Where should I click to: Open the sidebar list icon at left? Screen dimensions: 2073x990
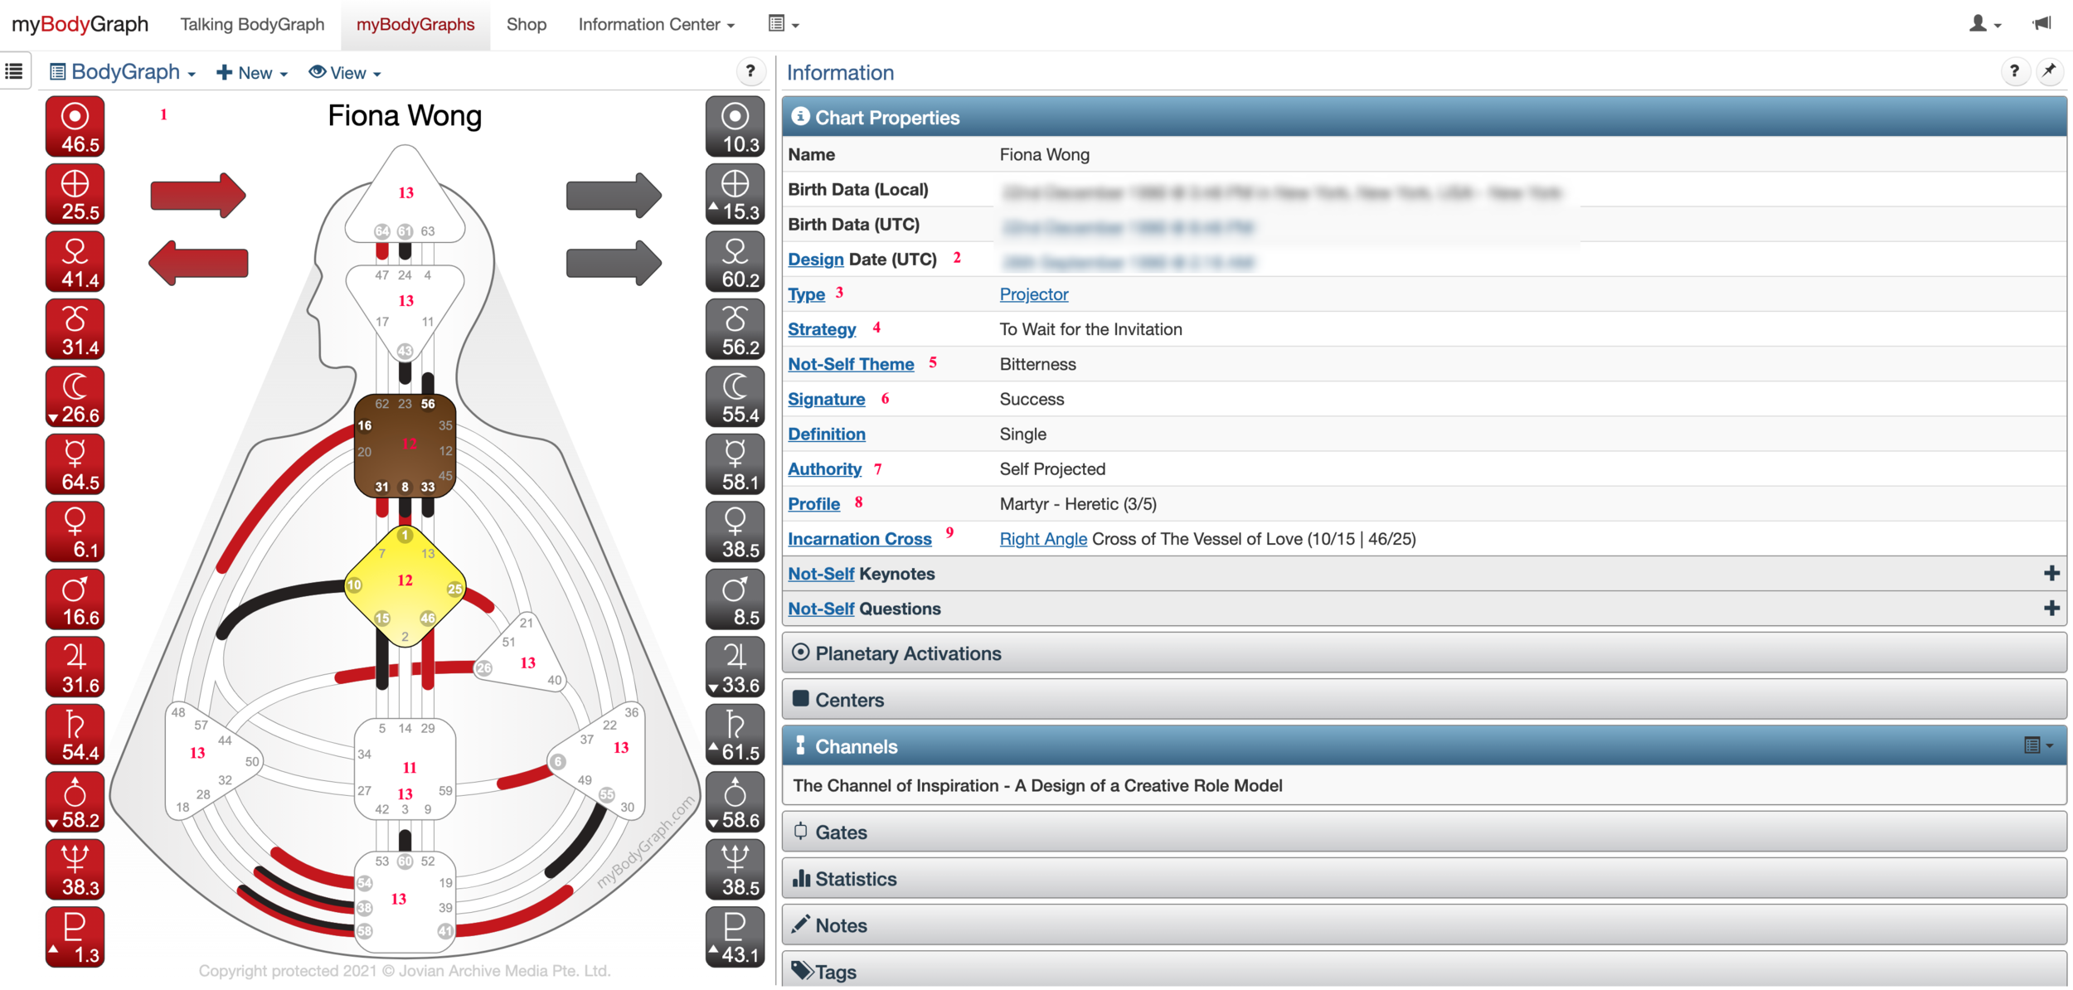[14, 71]
